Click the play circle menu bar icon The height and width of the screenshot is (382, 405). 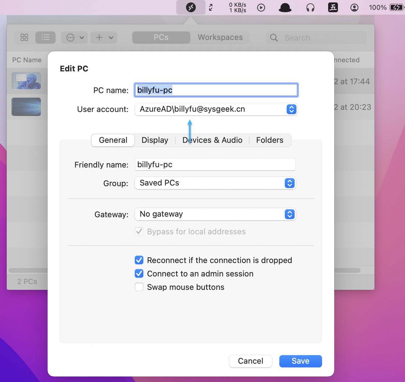click(261, 7)
